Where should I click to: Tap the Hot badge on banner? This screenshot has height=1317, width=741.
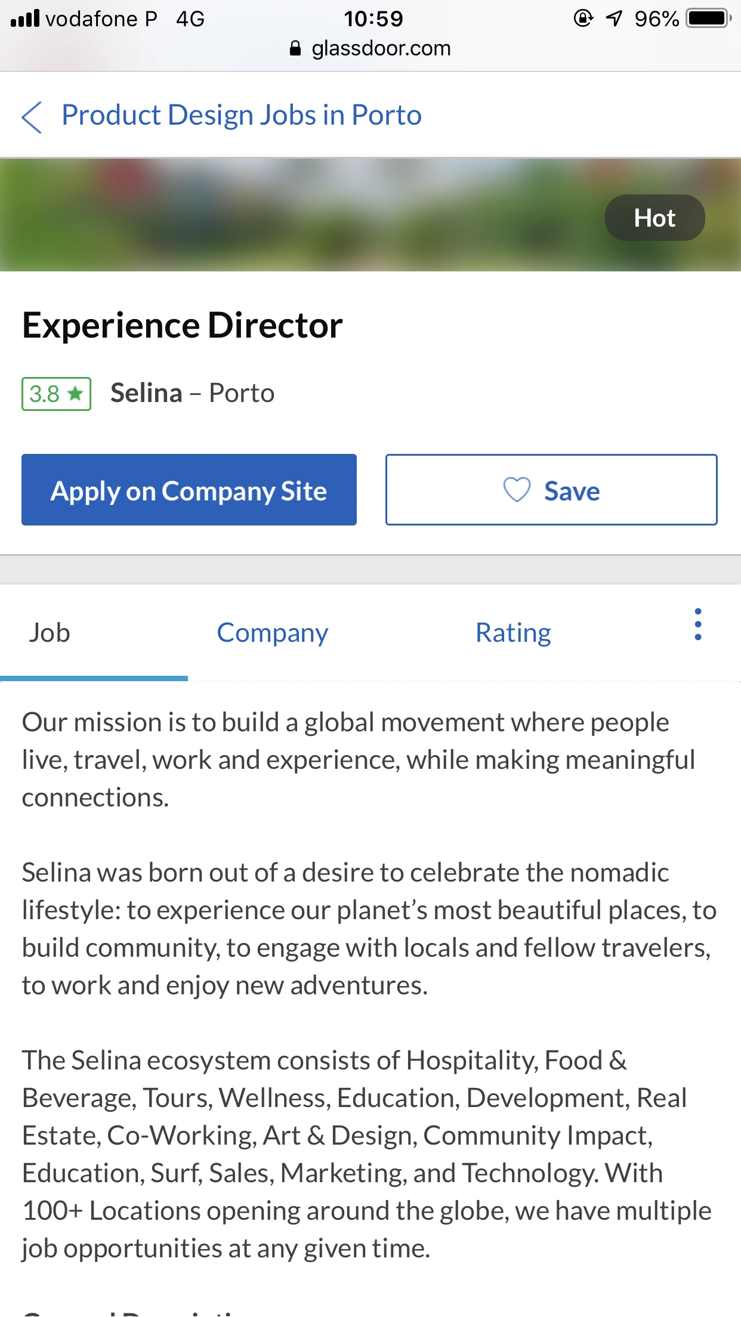tap(654, 218)
